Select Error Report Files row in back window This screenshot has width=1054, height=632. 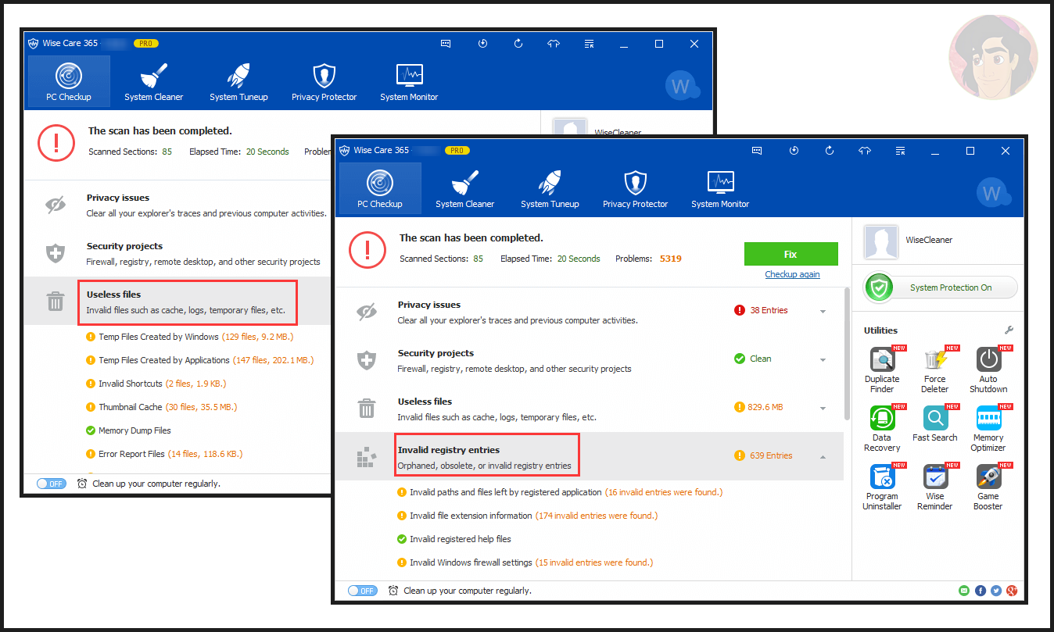pyautogui.click(x=164, y=454)
